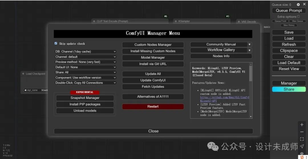Open the KLingAI GitHub link in news
This screenshot has width=308, height=159.
(224, 99)
